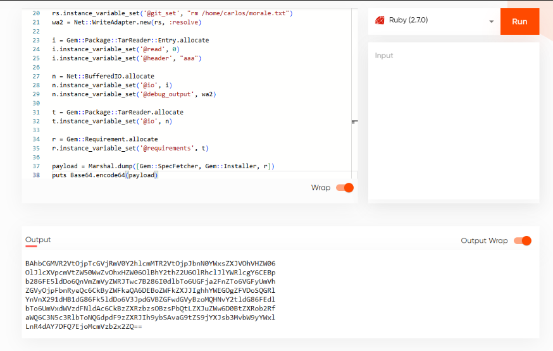Toggle the Output Wrap switch
This screenshot has width=553, height=351.
[x=523, y=241]
